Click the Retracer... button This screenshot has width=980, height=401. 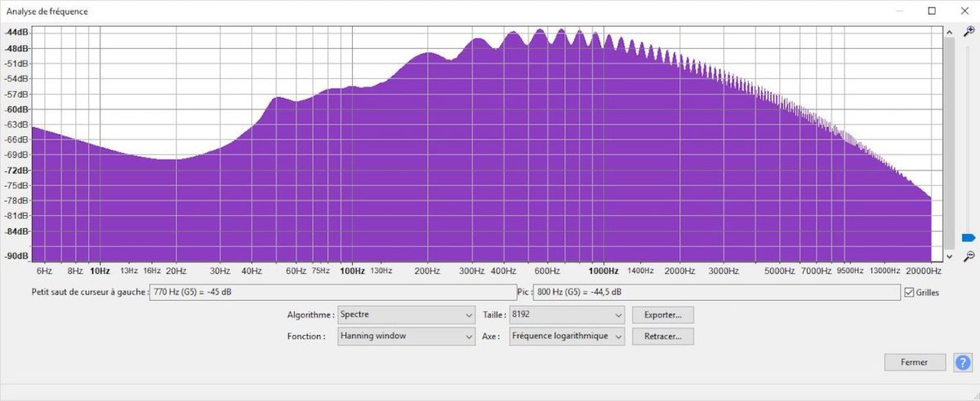[x=663, y=336]
